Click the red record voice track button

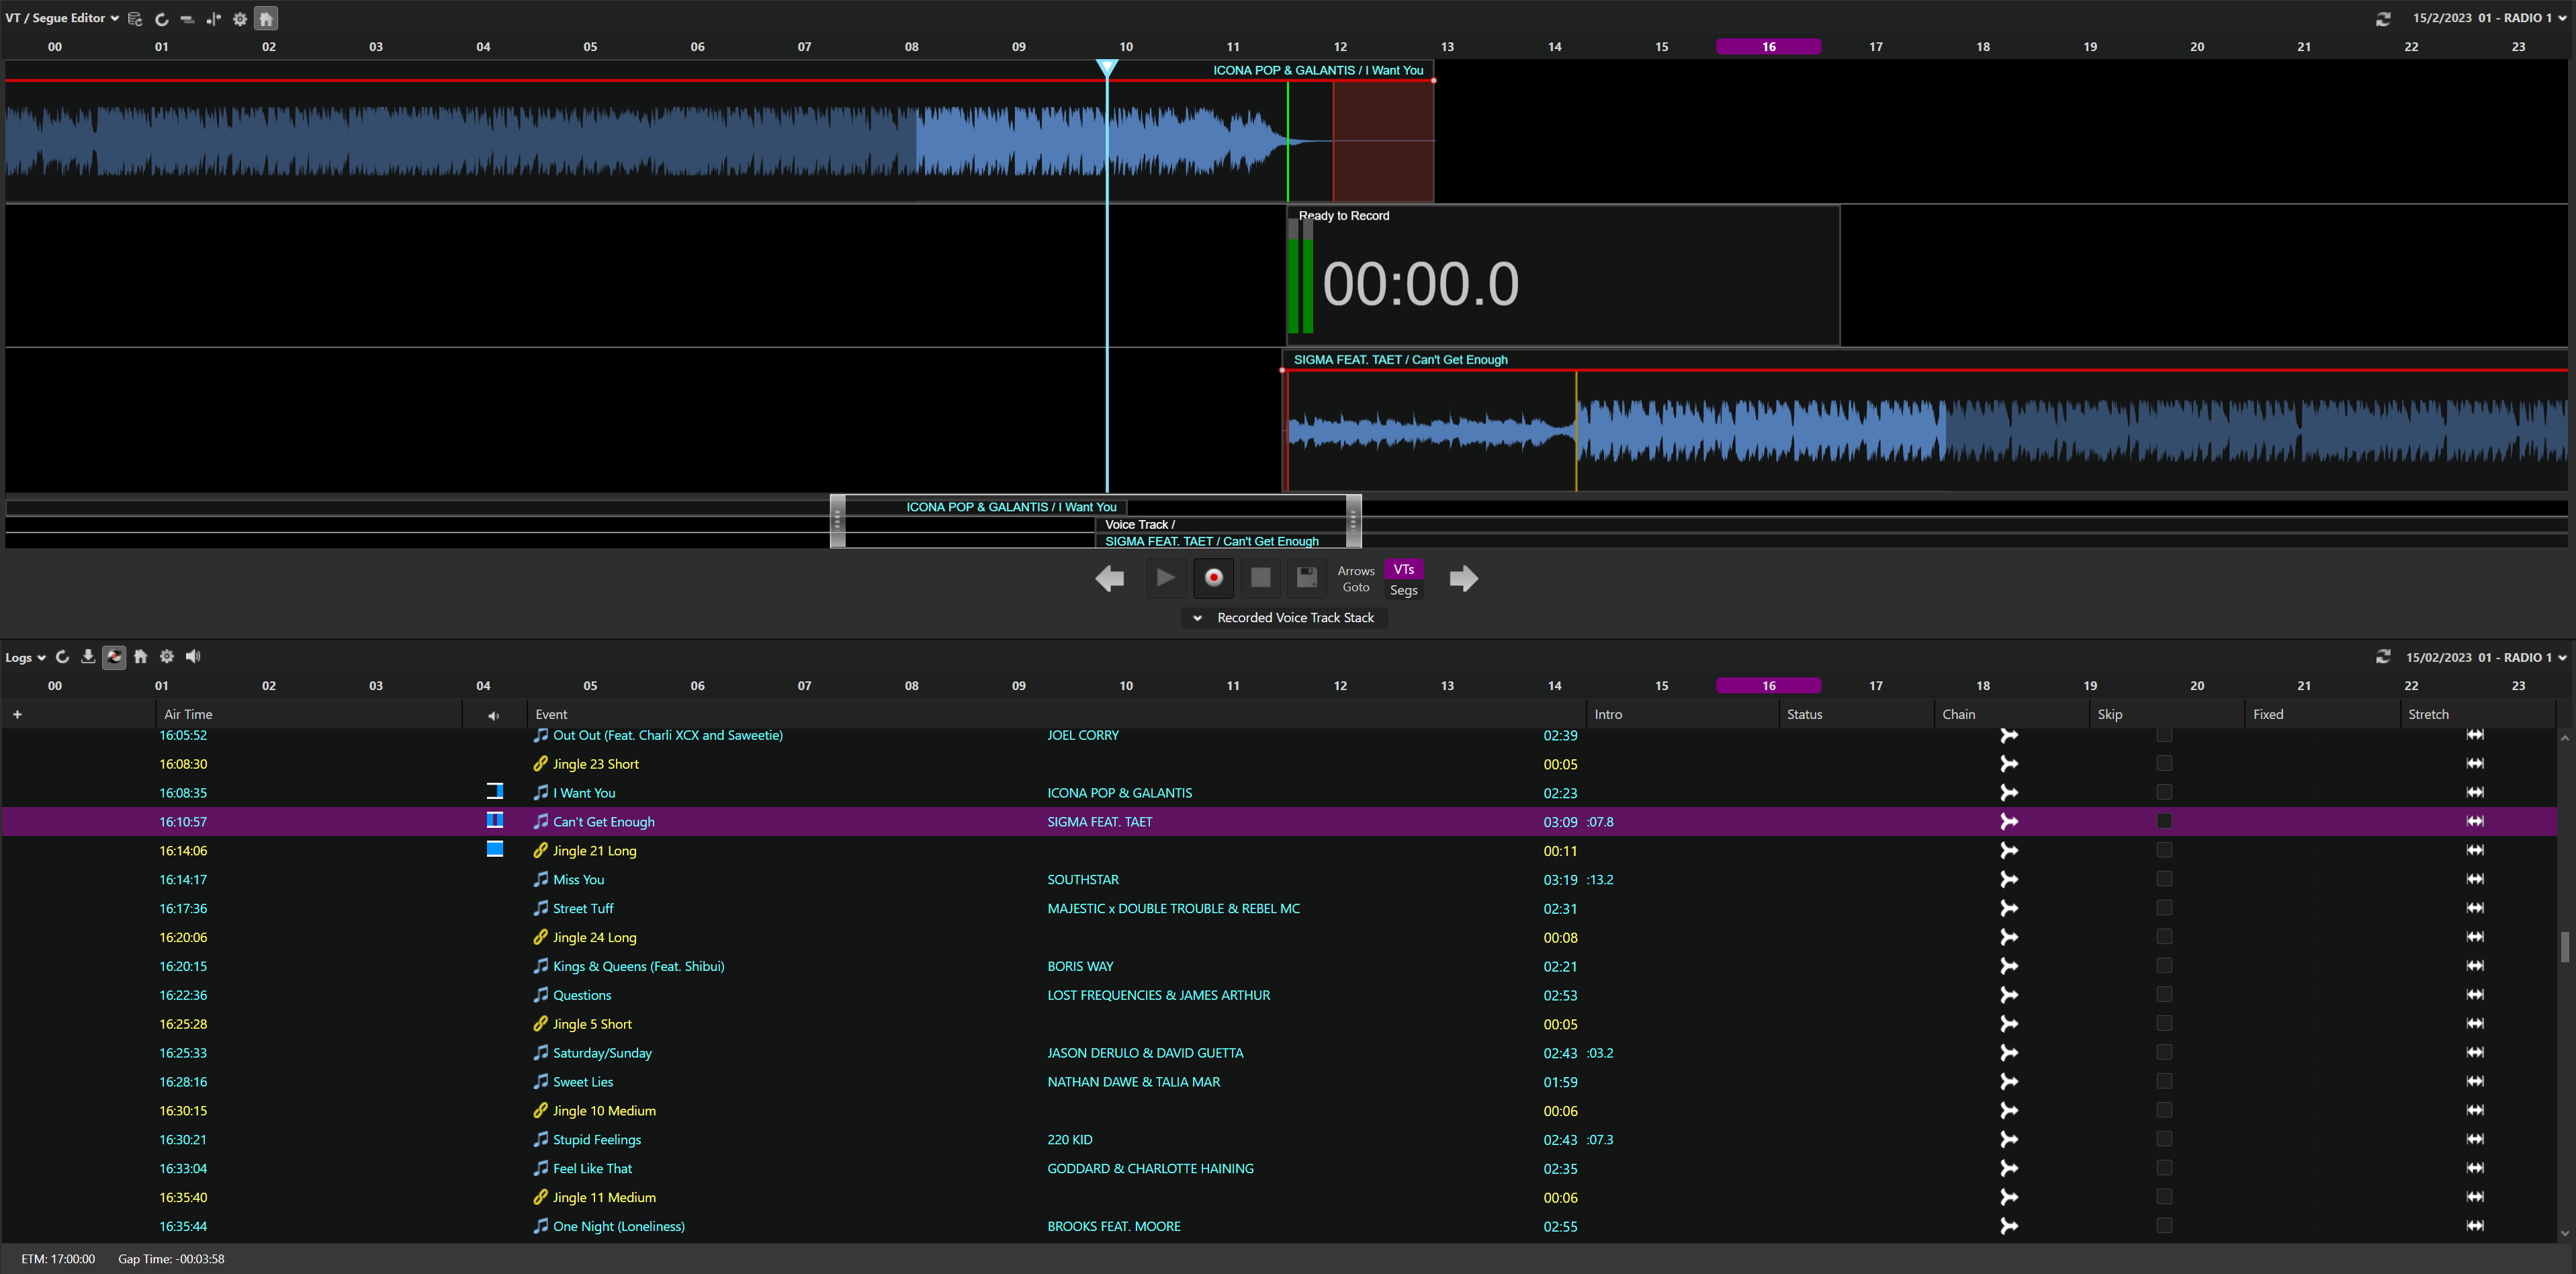1213,577
